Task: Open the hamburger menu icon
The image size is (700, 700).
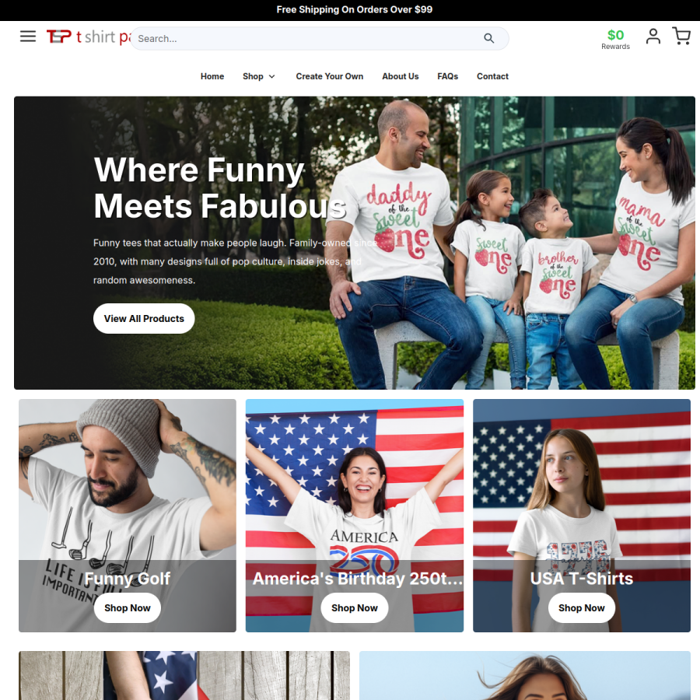Action: 28,36
